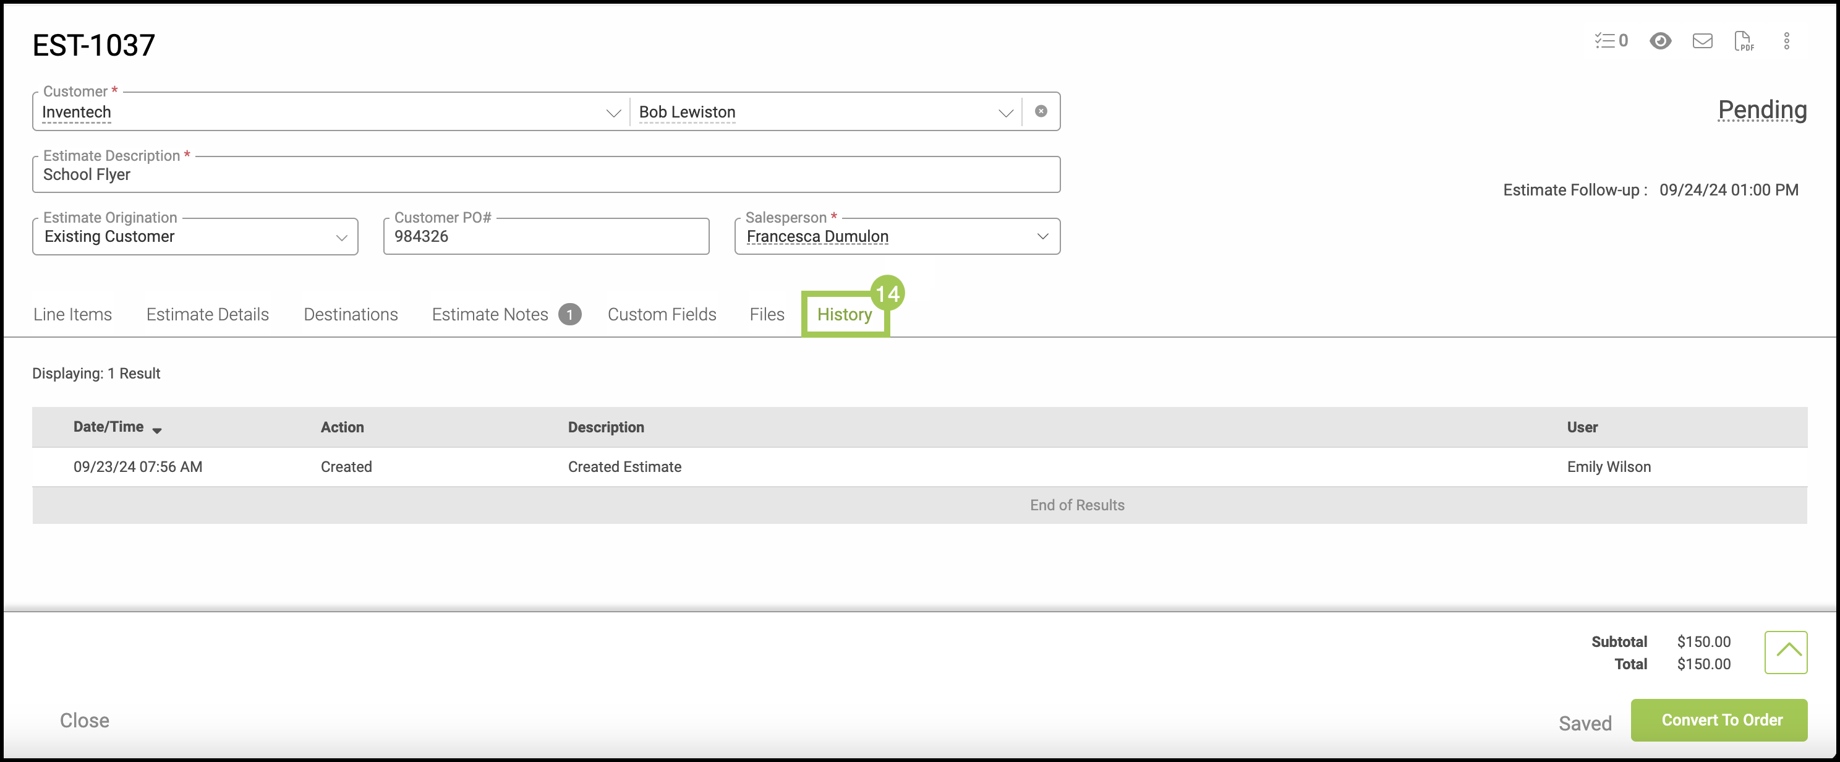
Task: Expand the Inventech customer dropdown
Action: click(613, 113)
